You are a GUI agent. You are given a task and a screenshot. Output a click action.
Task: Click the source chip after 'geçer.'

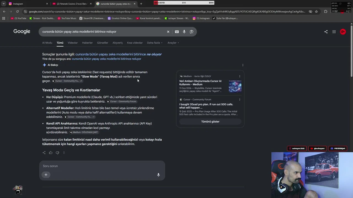(67, 81)
